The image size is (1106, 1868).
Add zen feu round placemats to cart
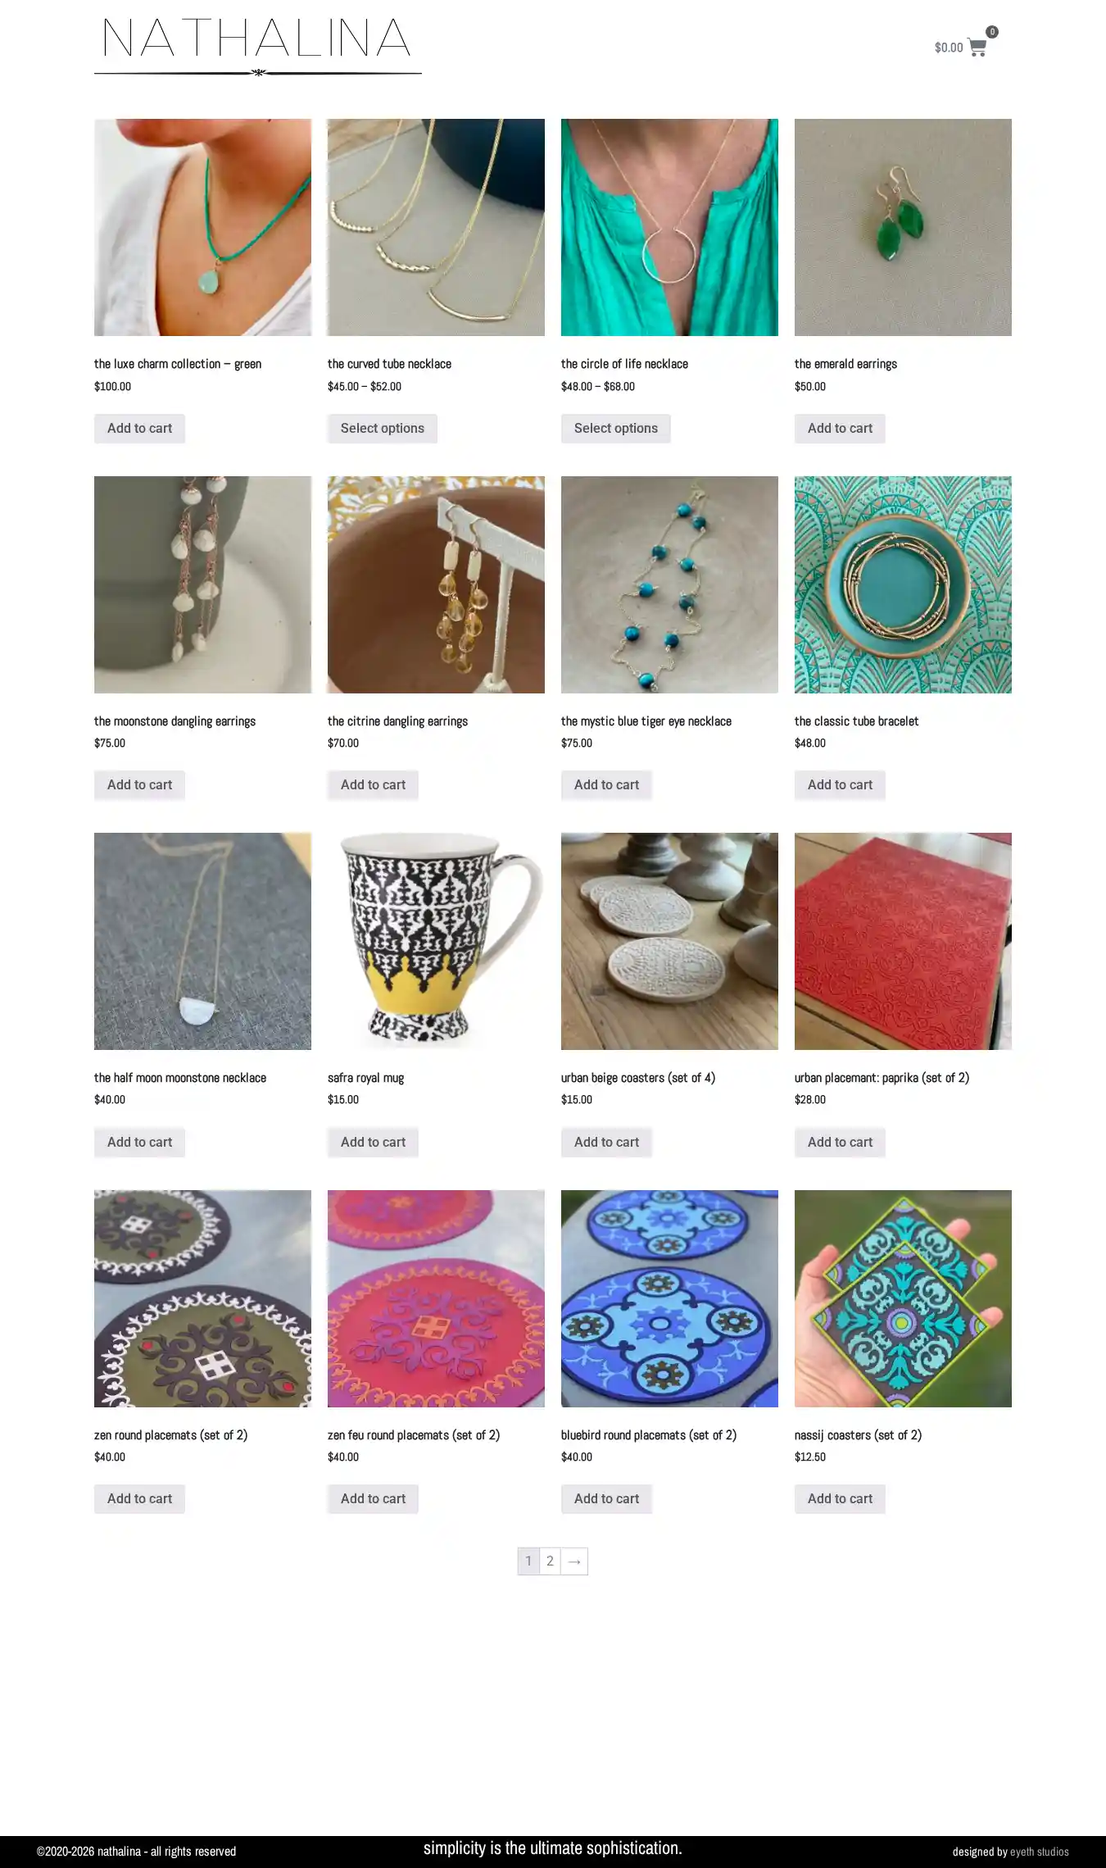pos(373,1498)
